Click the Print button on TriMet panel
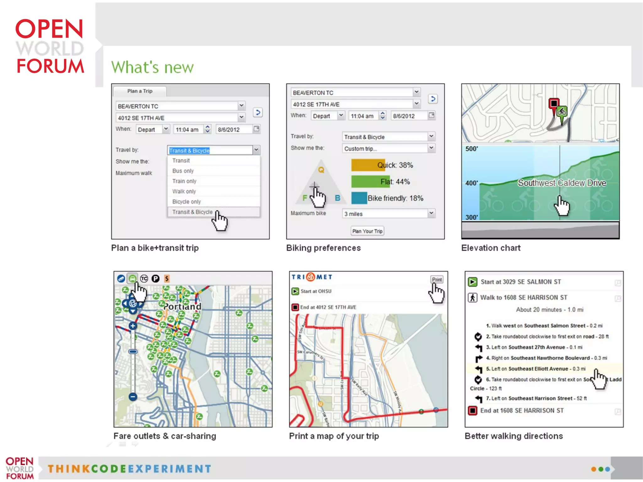643x482 pixels. 436,279
